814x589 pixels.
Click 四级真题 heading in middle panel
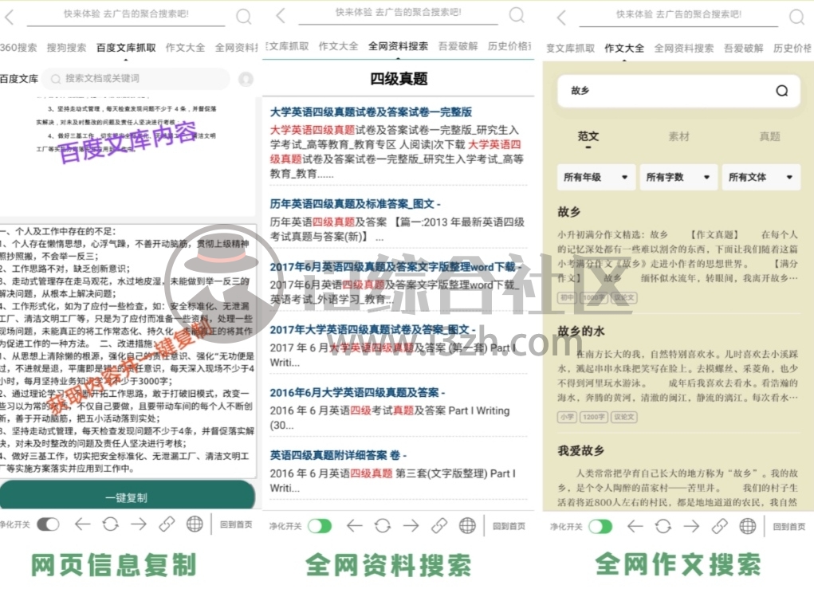[x=398, y=79]
